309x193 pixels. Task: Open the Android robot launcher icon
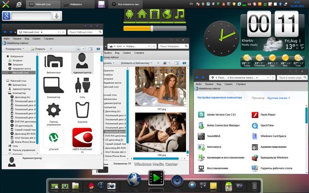coord(129,14)
